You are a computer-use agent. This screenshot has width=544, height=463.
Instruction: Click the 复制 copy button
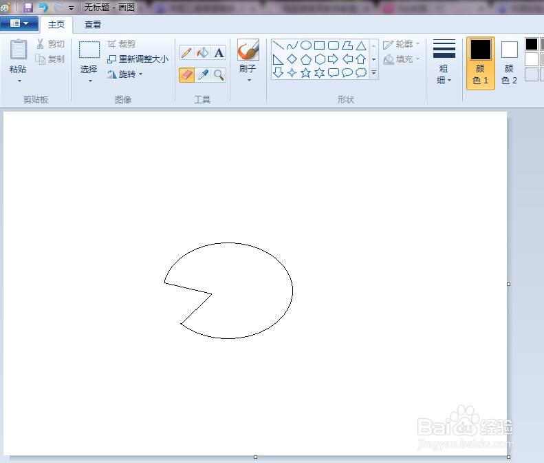[51, 59]
